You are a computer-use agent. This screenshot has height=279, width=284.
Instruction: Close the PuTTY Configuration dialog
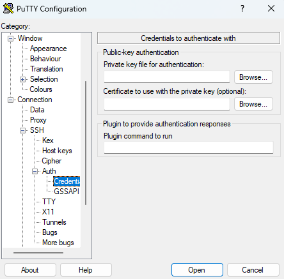(x=271, y=8)
